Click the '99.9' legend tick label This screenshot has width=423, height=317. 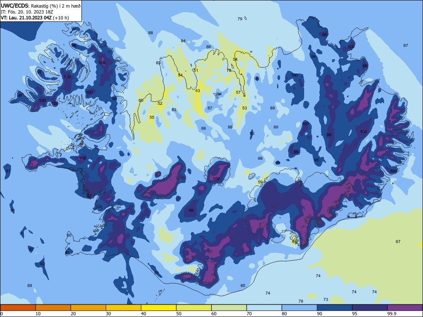tap(392, 314)
